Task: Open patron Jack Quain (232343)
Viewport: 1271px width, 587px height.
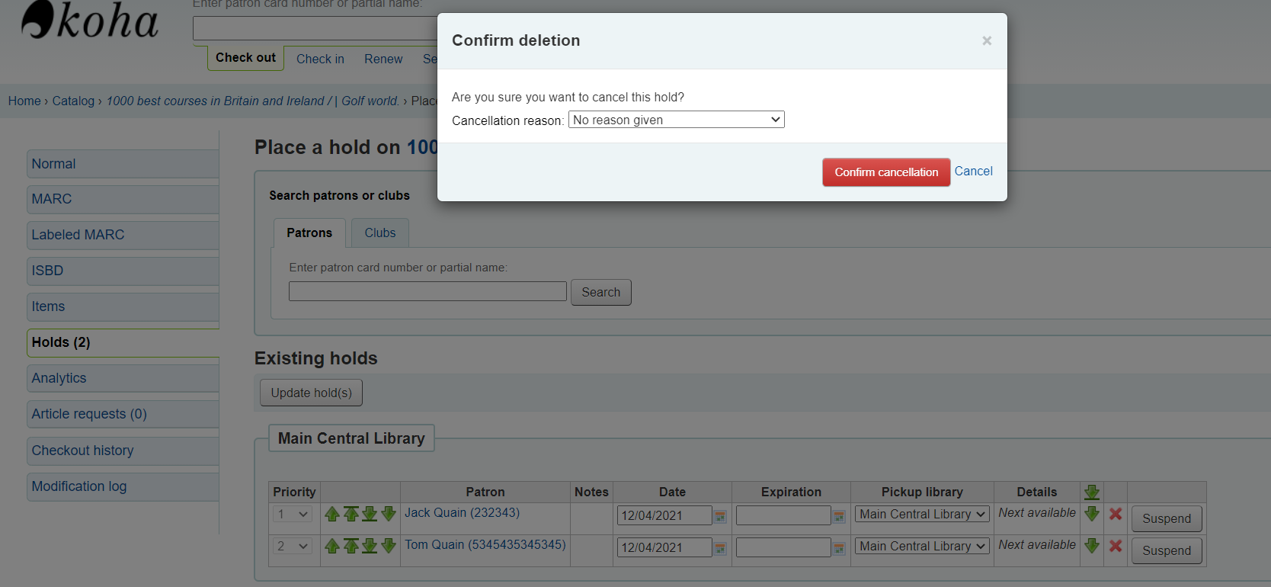Action: point(462,512)
